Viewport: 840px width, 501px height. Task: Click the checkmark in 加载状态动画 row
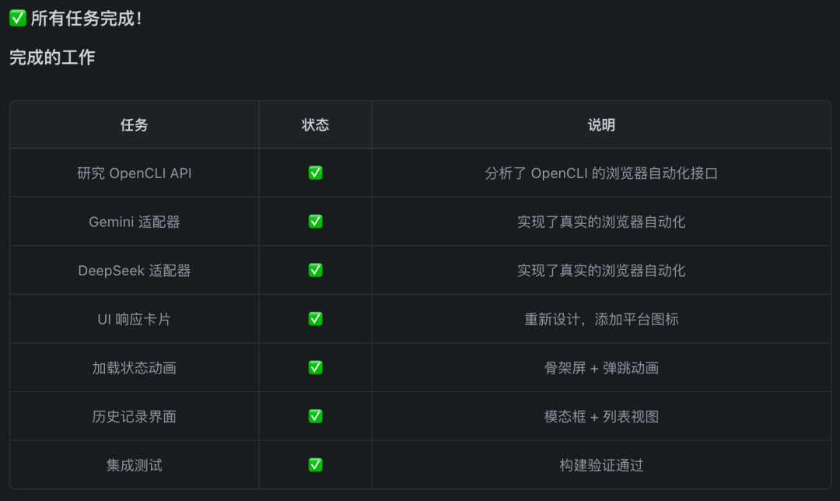coord(316,367)
